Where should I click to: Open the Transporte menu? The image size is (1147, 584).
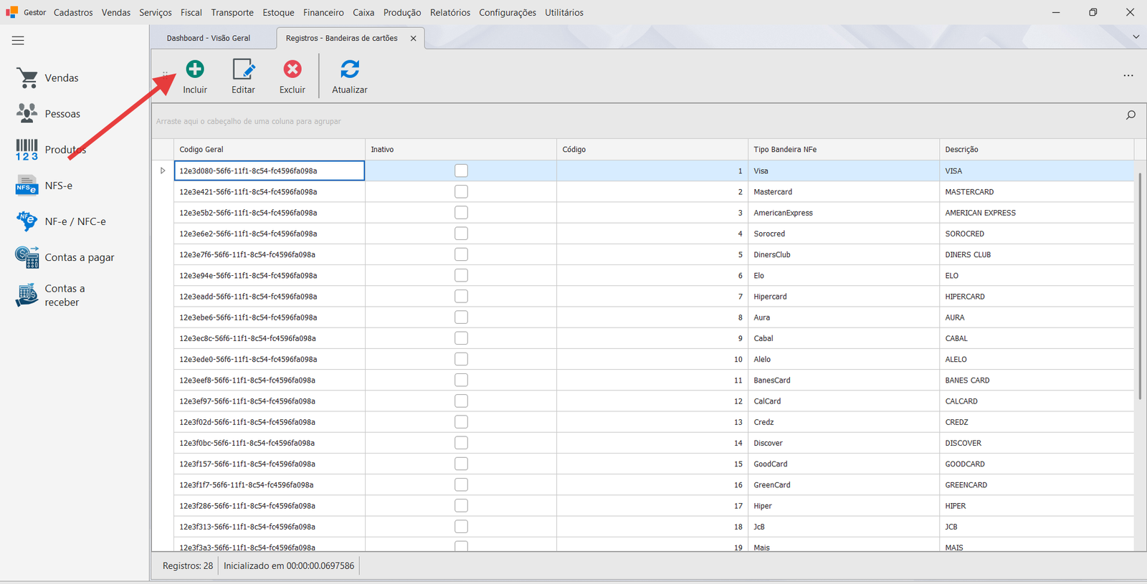(x=232, y=12)
